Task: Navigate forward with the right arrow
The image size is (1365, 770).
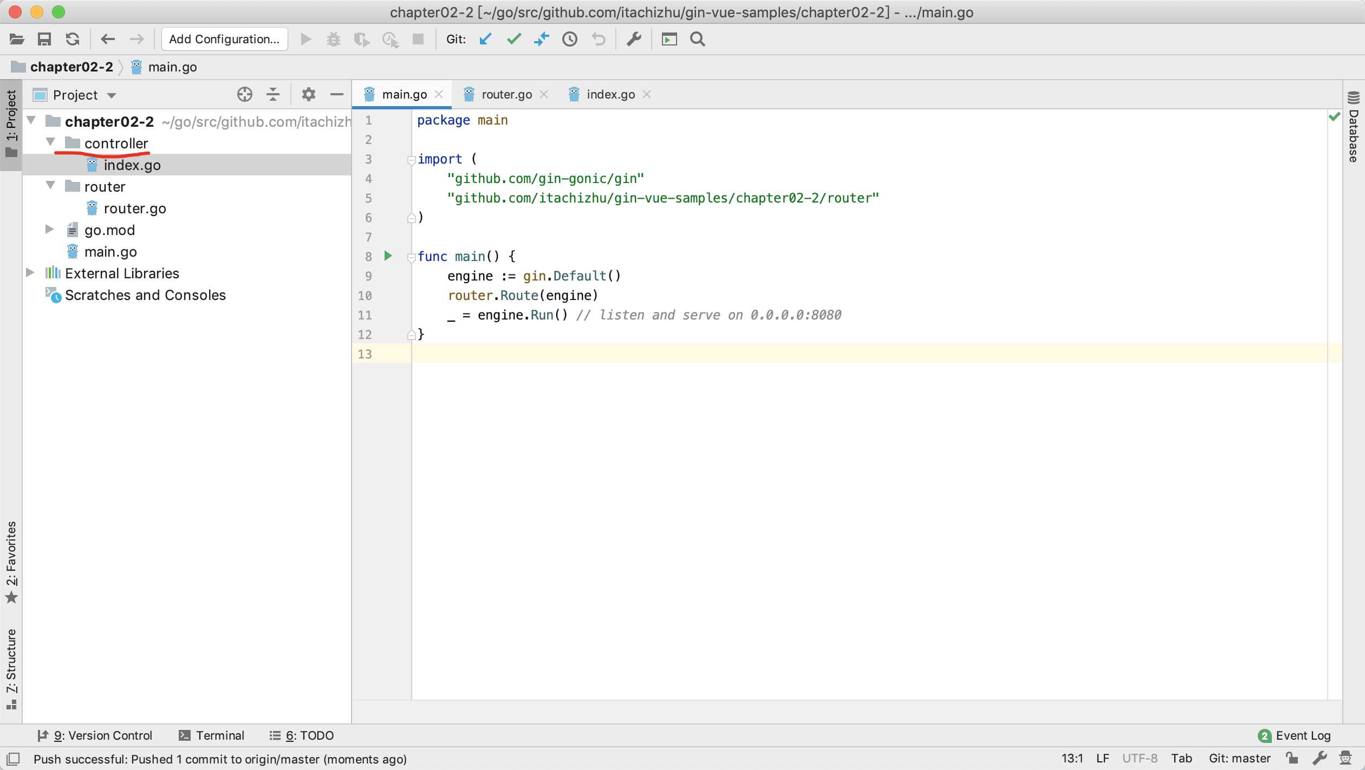Action: (136, 39)
